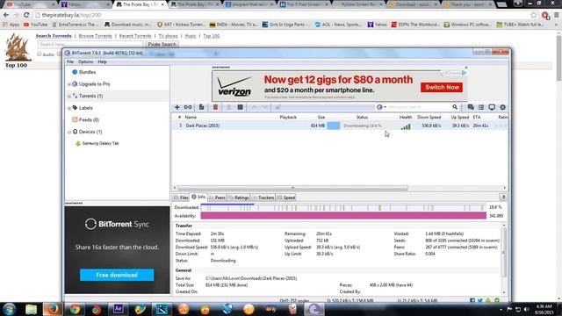Viewport: 562px width, 316px height.
Task: Click the greyed-out start torrent icon in toolbar
Action: (x=228, y=107)
